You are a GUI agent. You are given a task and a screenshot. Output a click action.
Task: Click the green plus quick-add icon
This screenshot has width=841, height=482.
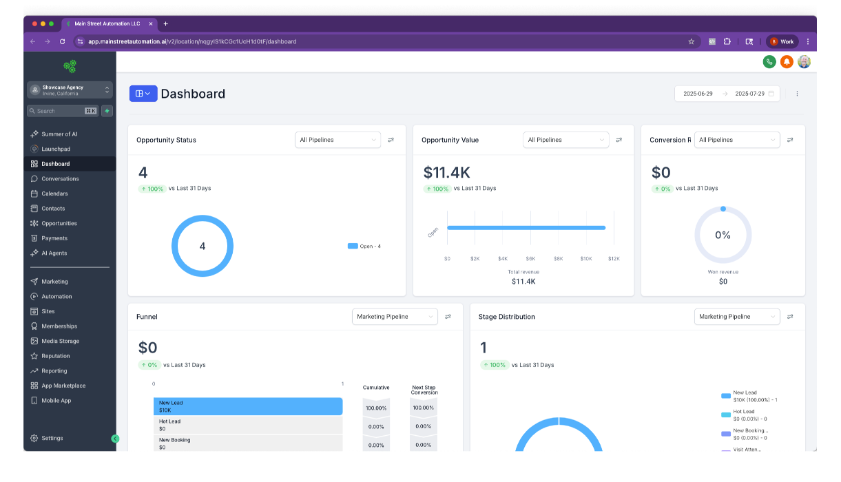107,111
